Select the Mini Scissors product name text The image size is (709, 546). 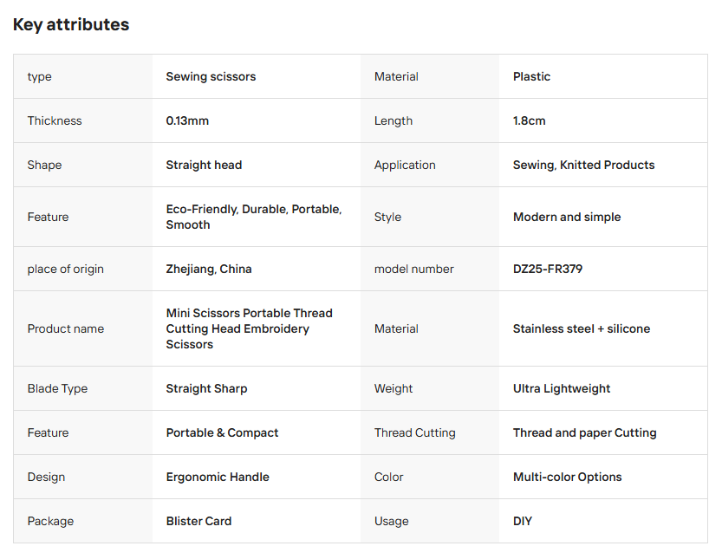click(249, 328)
